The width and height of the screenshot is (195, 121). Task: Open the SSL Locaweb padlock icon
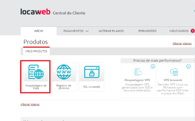[x=92, y=72]
